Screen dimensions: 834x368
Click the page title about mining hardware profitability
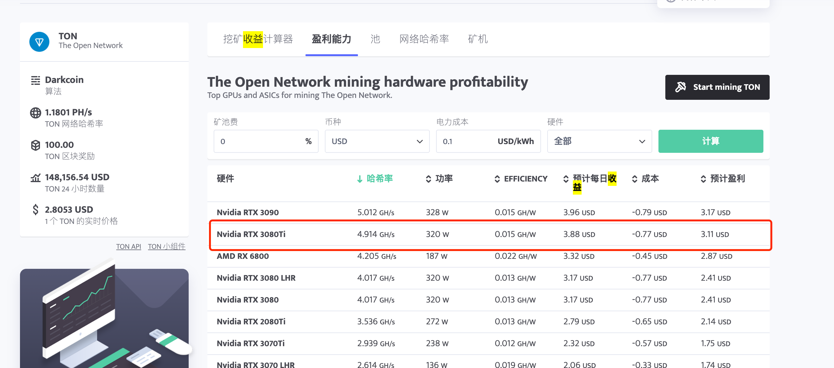click(367, 82)
